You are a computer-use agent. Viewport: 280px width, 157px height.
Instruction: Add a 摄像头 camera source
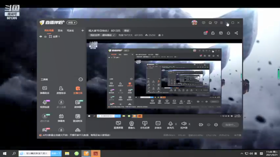coord(132,125)
